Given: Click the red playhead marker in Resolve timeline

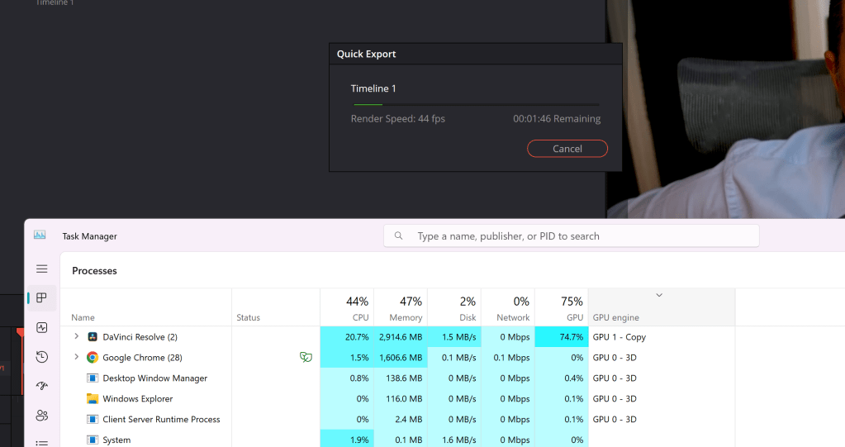Looking at the screenshot, I should point(20,333).
